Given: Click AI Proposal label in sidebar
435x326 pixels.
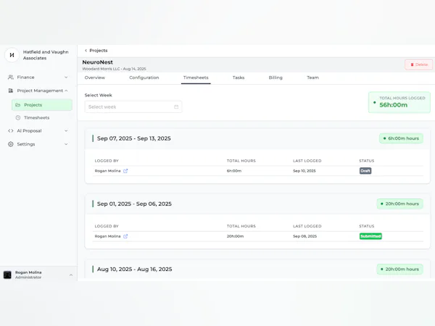Looking at the screenshot, I should pyautogui.click(x=30, y=130).
